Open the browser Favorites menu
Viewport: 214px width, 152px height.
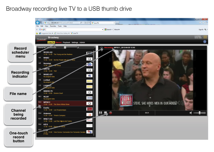coord(53,26)
